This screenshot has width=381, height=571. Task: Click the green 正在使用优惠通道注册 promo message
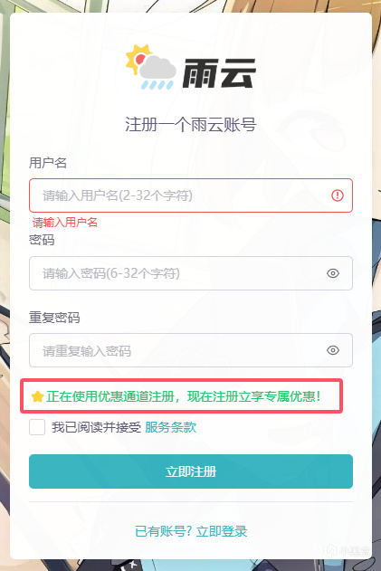coord(183,396)
